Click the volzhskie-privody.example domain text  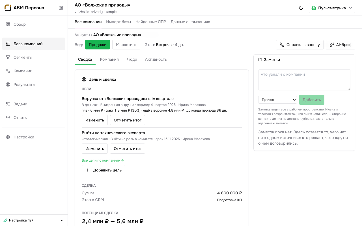[x=96, y=12]
